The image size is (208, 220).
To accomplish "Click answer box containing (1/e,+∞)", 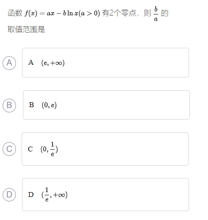I will click(106, 194).
